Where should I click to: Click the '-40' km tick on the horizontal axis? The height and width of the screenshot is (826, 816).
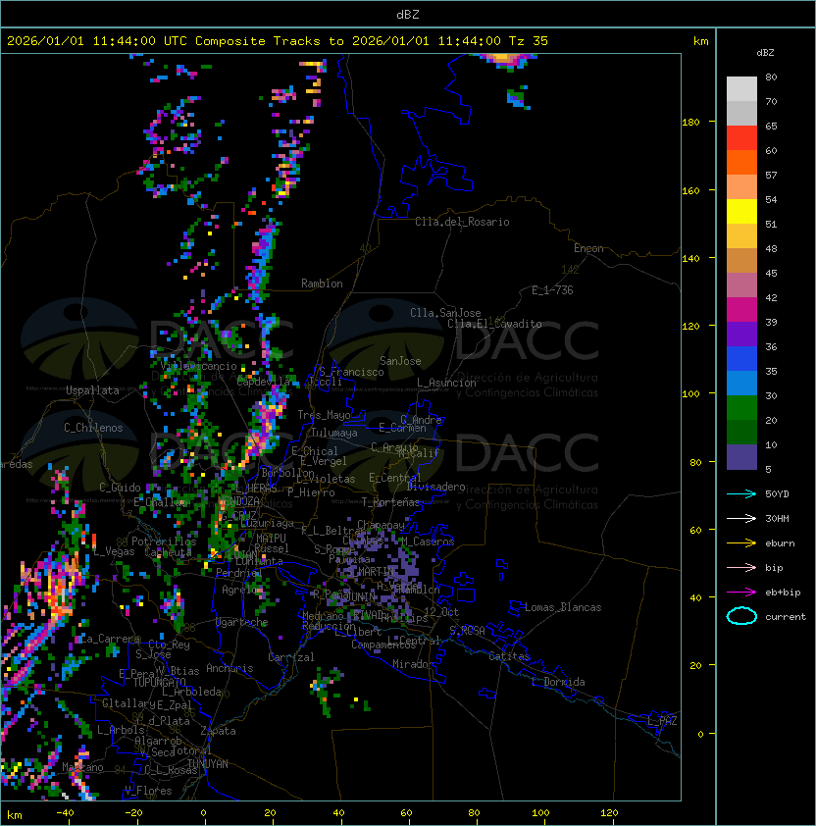tap(65, 813)
